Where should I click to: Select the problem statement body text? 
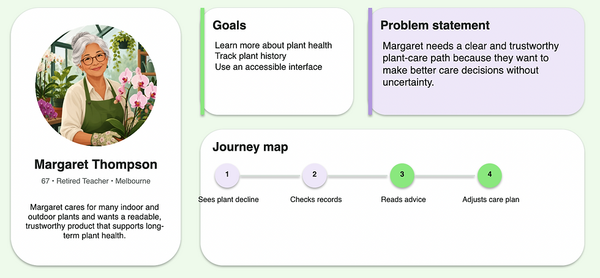pyautogui.click(x=471, y=64)
